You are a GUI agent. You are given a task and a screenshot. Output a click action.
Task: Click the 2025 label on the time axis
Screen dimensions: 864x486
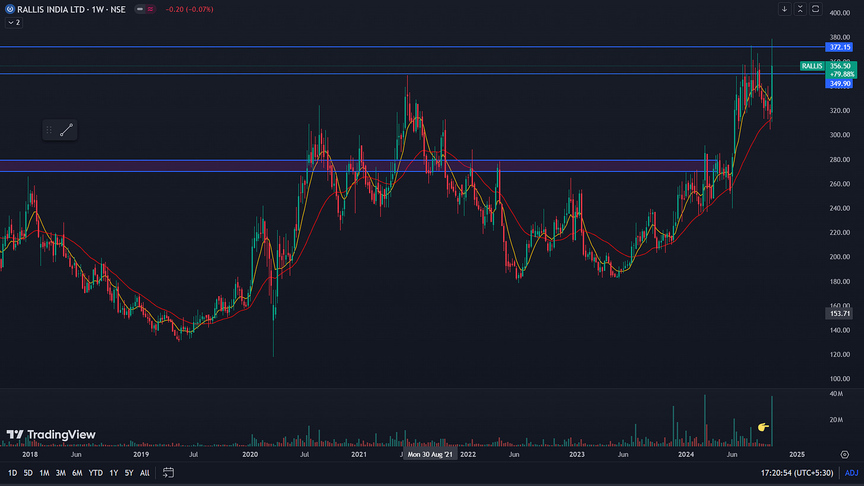tap(796, 455)
